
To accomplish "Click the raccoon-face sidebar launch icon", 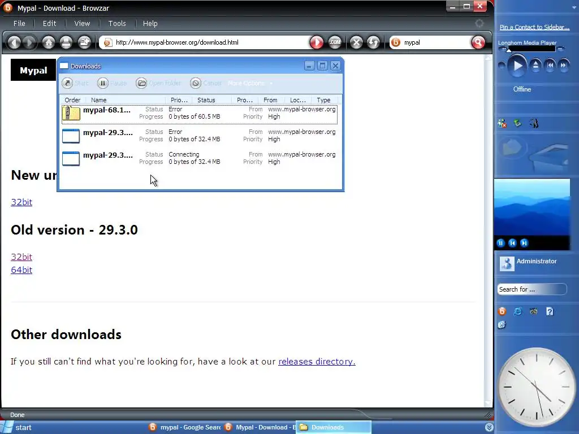I will pos(534,311).
